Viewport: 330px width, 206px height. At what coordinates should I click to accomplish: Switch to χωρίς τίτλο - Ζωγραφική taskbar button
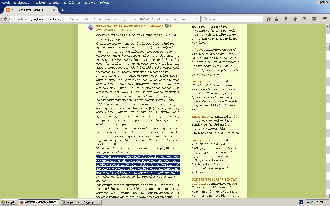(x=80, y=202)
